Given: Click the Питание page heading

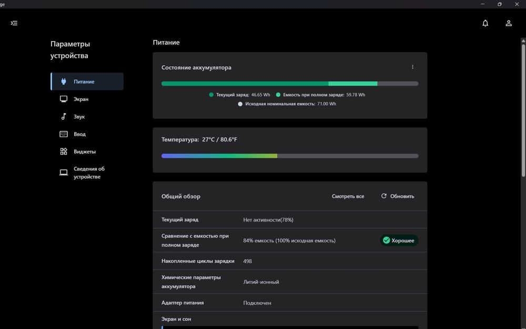Looking at the screenshot, I should coord(166,43).
